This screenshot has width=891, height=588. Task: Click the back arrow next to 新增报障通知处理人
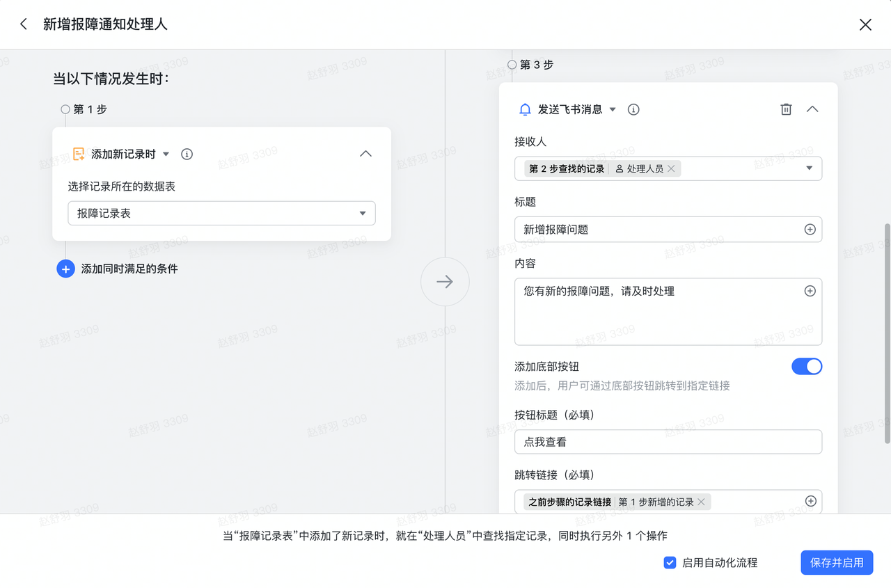[24, 24]
